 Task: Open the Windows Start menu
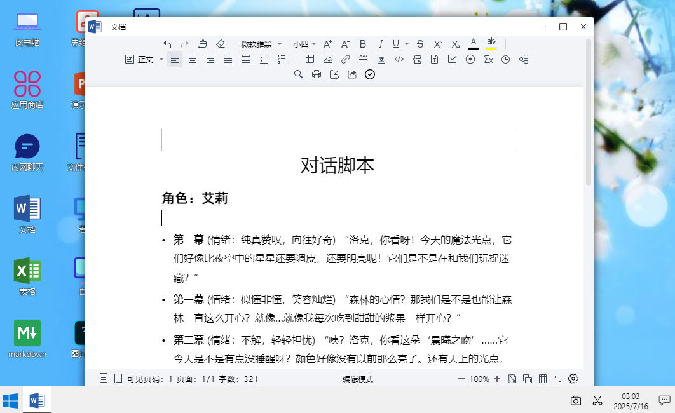[x=10, y=400]
